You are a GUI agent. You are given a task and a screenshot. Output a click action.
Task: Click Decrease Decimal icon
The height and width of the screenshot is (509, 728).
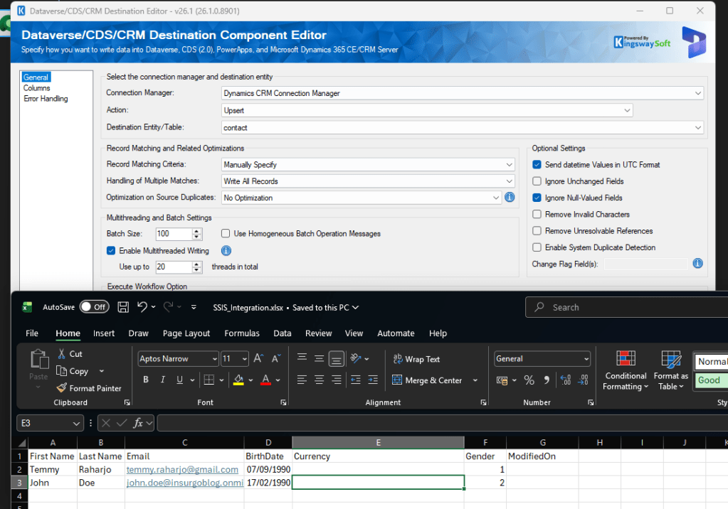[583, 380]
